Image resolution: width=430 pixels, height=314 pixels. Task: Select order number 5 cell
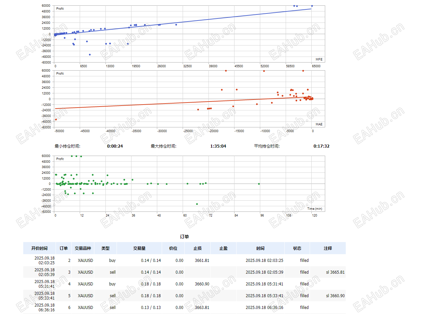coord(69,296)
